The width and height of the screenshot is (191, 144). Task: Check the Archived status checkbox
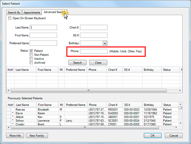[x=31, y=62]
